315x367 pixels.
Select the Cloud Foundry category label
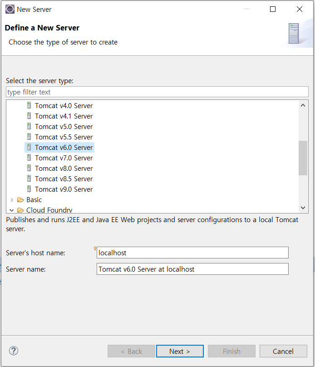tap(49, 210)
